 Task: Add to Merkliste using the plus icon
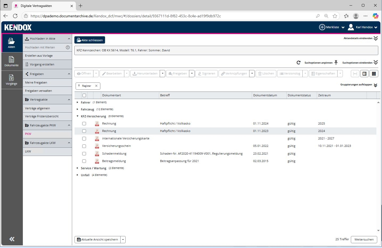322,27
